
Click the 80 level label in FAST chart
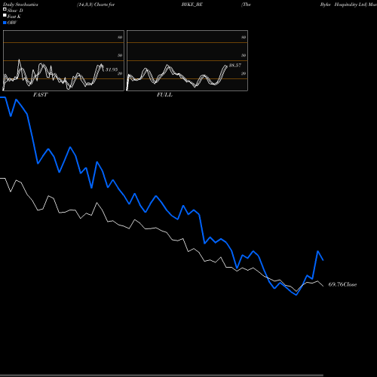(x=120, y=37)
